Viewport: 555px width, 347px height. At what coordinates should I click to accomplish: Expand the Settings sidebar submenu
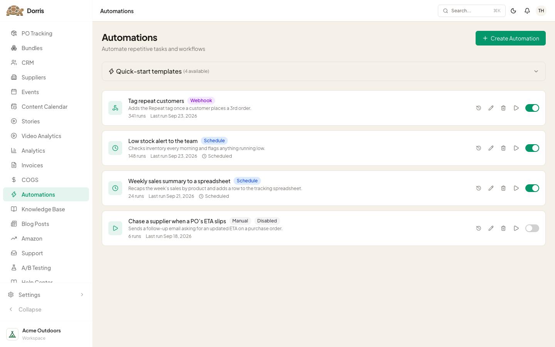tap(46, 295)
